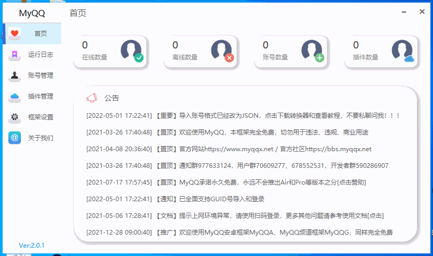Click the red megaphone announcement icon
Screen dimensions: 433x256
(92, 98)
